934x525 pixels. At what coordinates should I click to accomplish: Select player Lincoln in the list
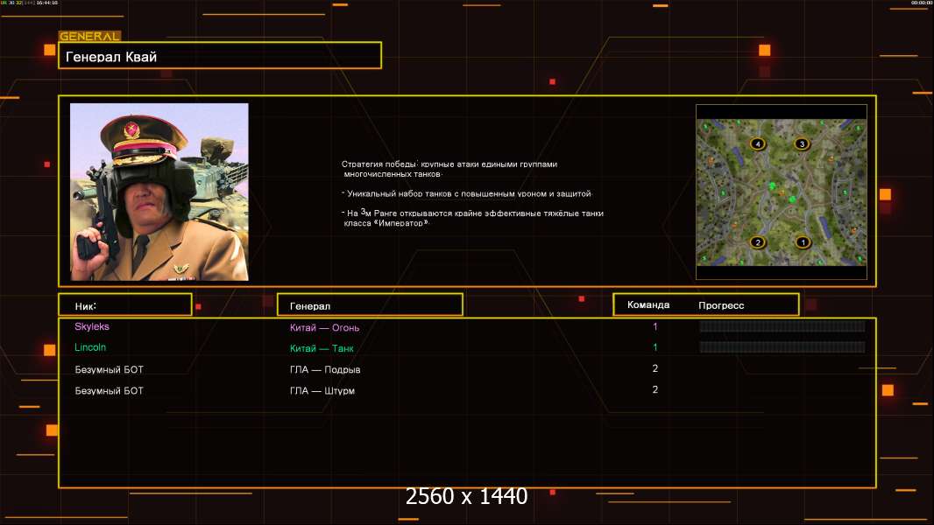click(90, 347)
